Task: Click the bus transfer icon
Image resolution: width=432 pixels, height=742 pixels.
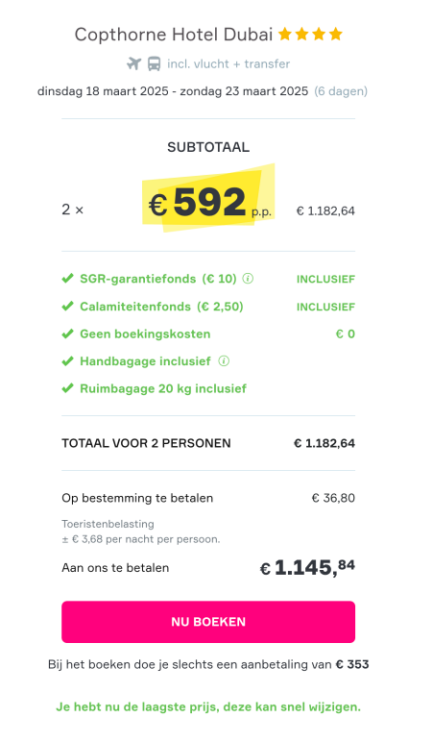Action: coord(155,63)
